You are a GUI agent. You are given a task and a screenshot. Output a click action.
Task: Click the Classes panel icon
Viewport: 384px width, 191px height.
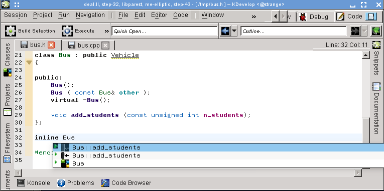tap(8, 72)
